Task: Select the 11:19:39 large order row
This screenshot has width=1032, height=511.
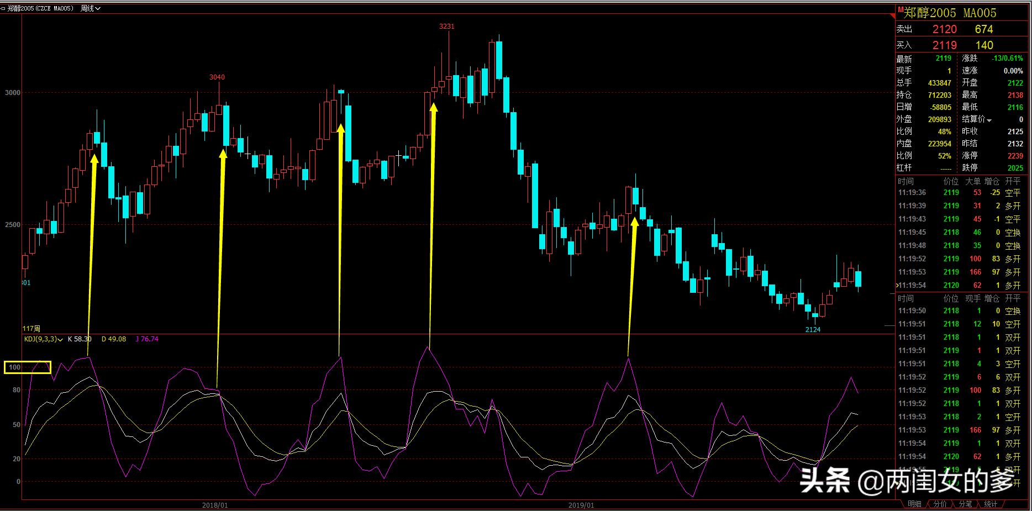Action: (x=960, y=206)
